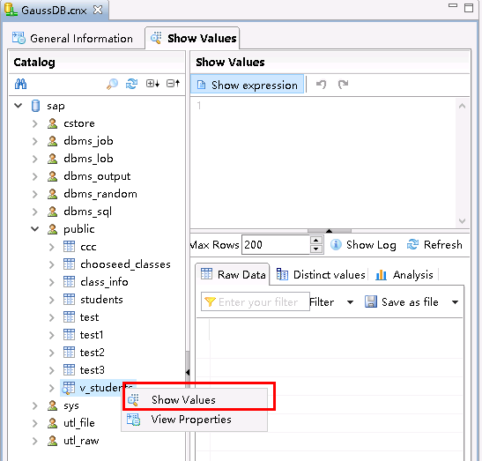Click the undo arrow in Show Values toolbar
The width and height of the screenshot is (482, 461).
(x=321, y=85)
